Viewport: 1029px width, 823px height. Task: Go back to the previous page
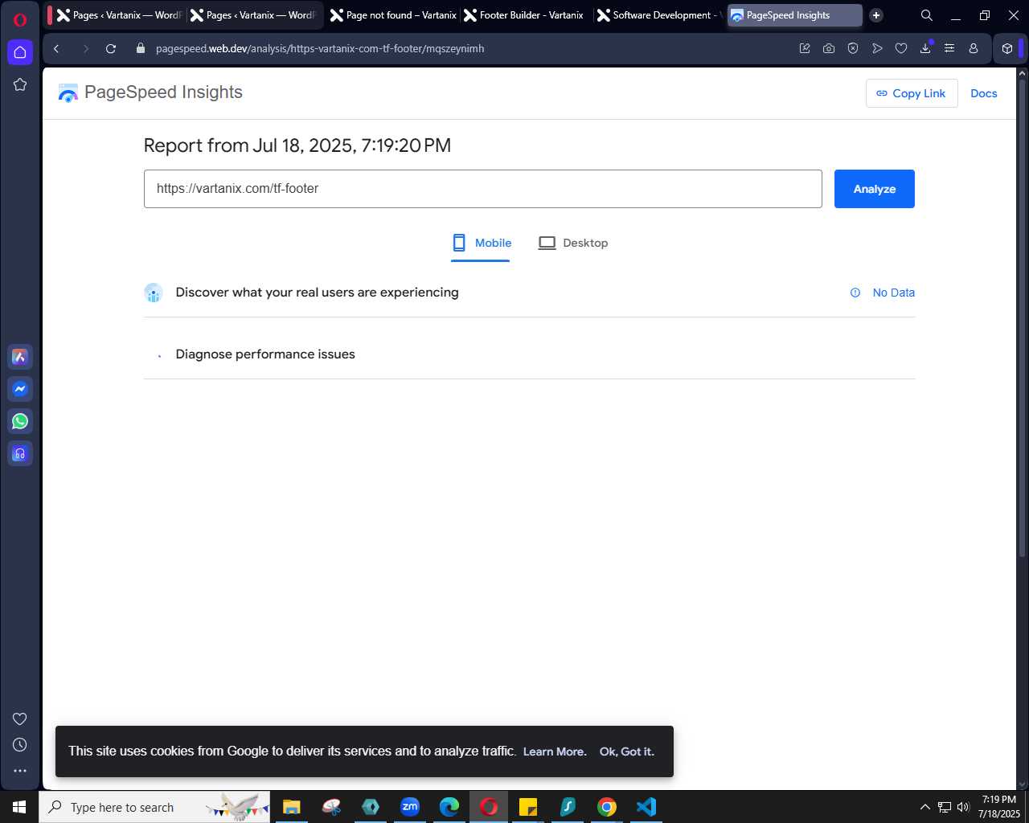[56, 48]
